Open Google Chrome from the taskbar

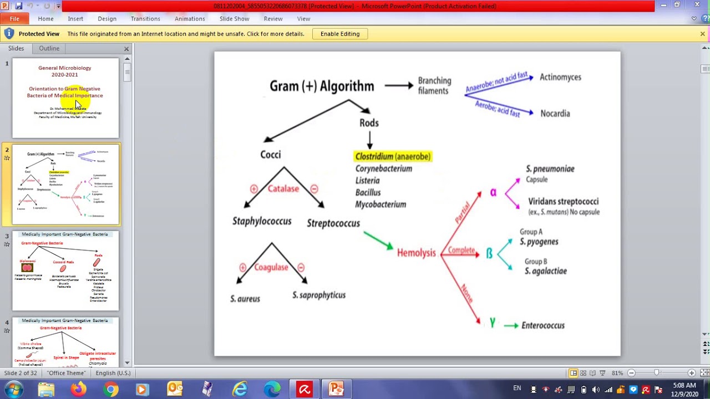coord(110,390)
